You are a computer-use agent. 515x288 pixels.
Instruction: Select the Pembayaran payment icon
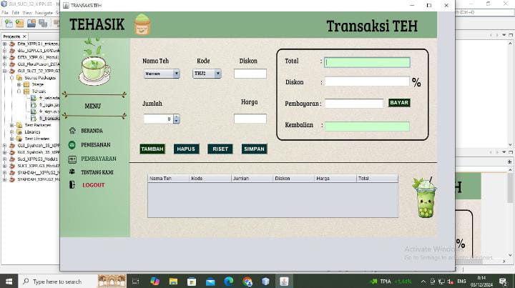tap(72, 159)
